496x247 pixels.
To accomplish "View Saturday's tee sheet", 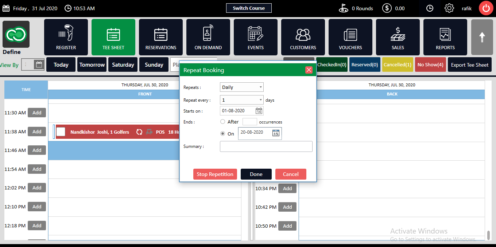I will point(123,64).
